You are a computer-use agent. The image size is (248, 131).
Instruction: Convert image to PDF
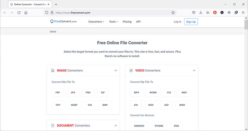coord(58,92)
